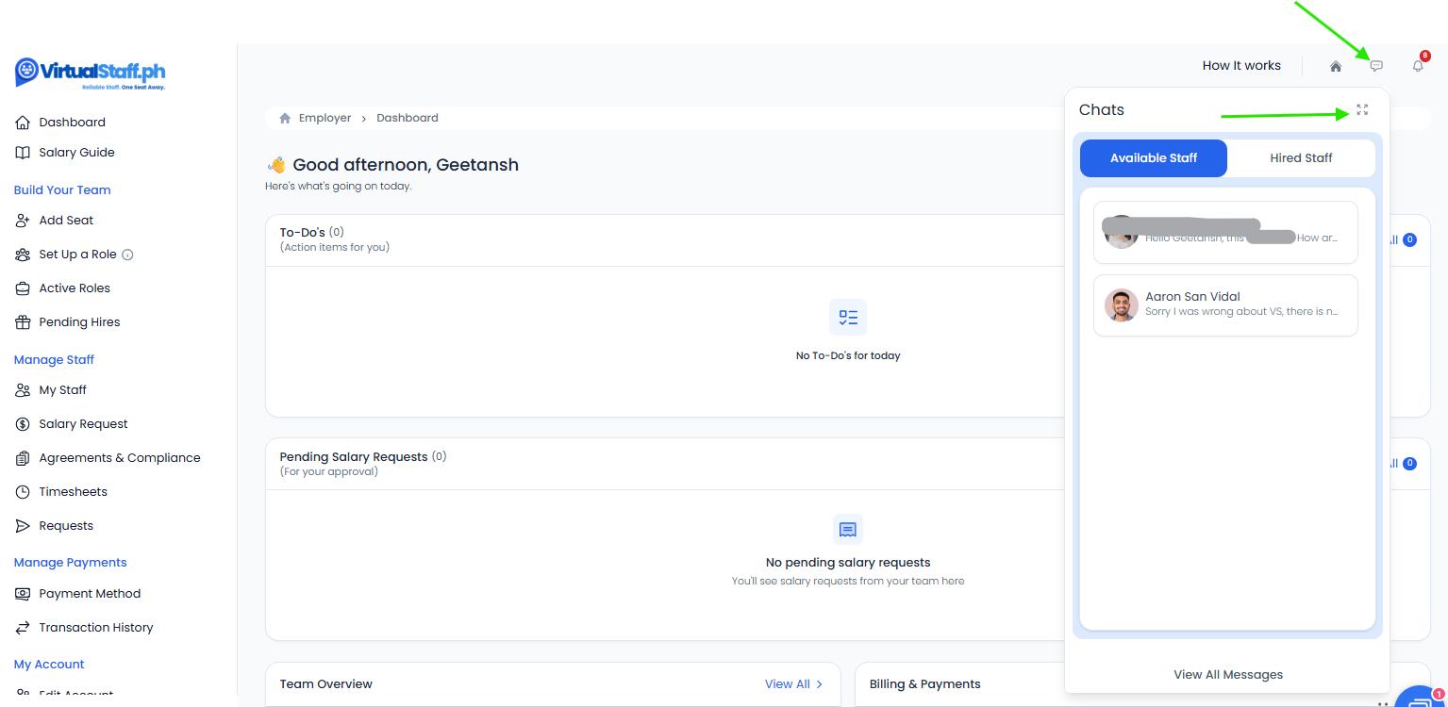Click View All in Team Overview
This screenshot has width=1448, height=707.
[x=793, y=684]
